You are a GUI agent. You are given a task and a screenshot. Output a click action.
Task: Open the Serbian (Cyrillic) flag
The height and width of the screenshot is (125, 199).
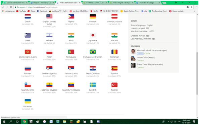click(49, 68)
